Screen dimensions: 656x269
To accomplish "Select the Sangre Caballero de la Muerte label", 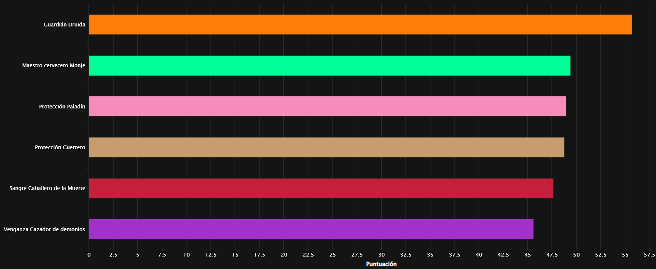I will point(47,188).
